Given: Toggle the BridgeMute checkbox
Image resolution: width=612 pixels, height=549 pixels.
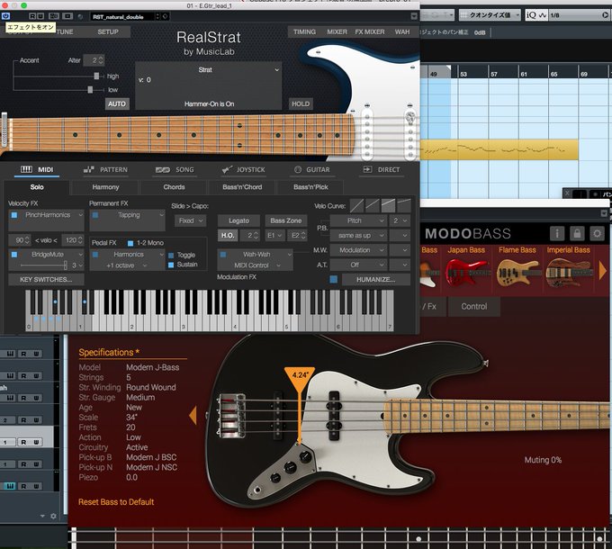Looking at the screenshot, I should pyautogui.click(x=14, y=255).
